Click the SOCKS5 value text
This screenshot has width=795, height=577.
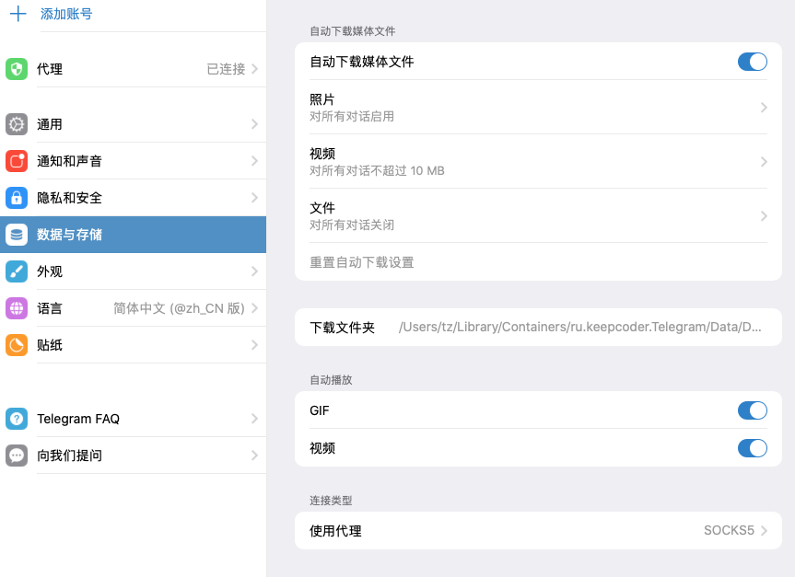729,530
